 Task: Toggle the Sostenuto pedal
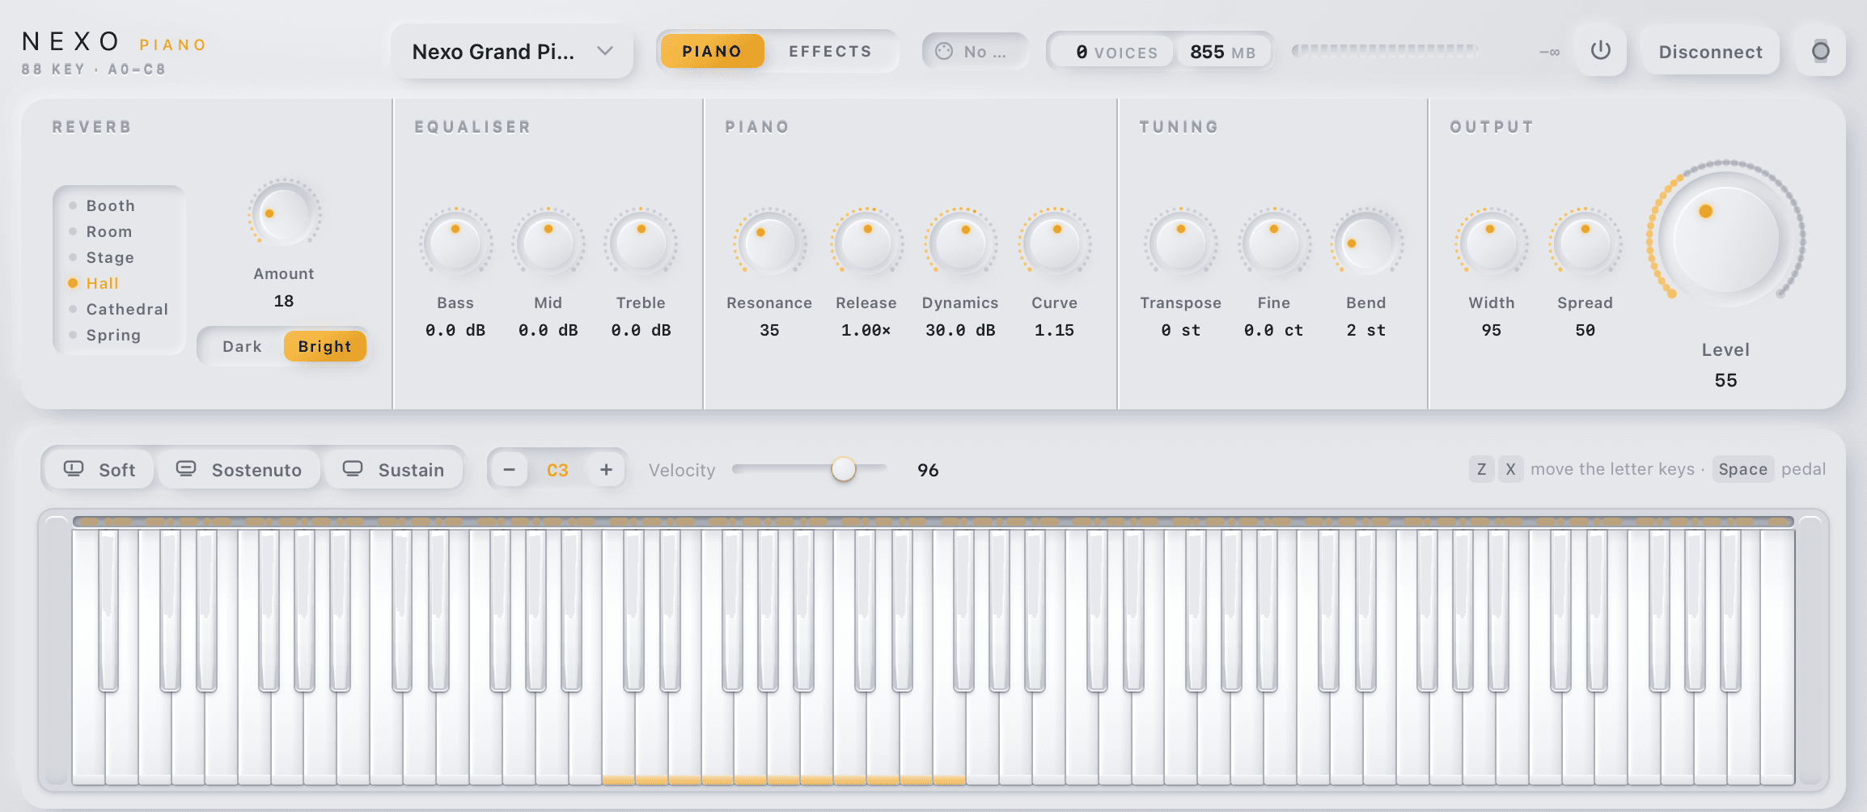(239, 469)
